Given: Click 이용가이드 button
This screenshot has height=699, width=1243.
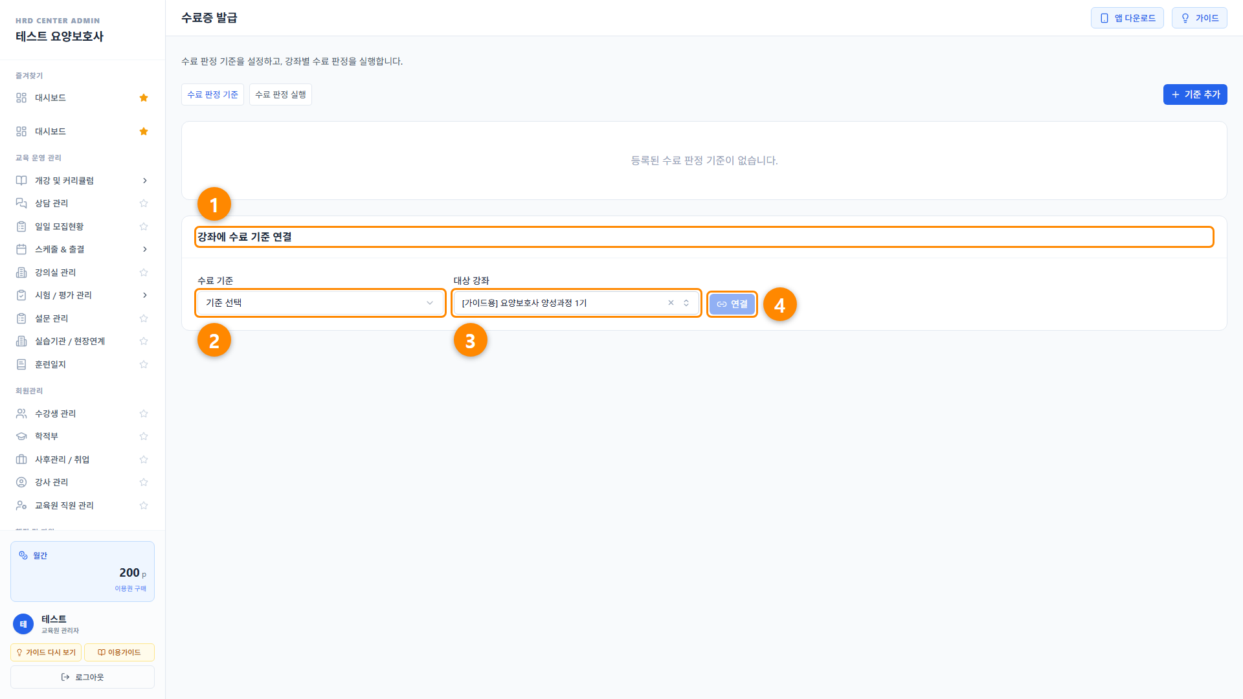Looking at the screenshot, I should click(119, 652).
